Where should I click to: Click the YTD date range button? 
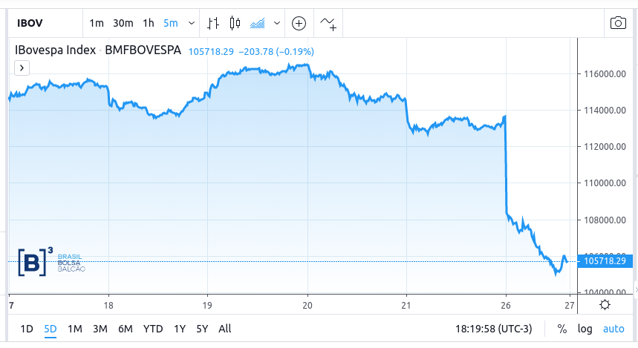click(153, 329)
